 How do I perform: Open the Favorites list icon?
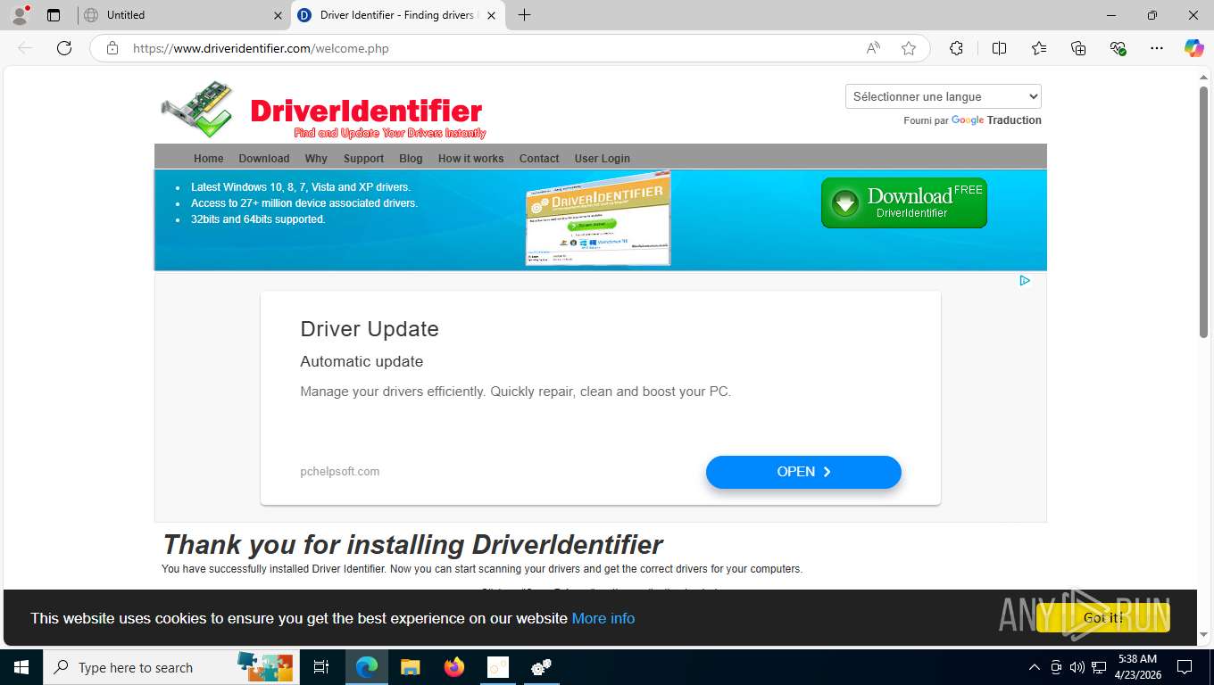coord(1039,48)
